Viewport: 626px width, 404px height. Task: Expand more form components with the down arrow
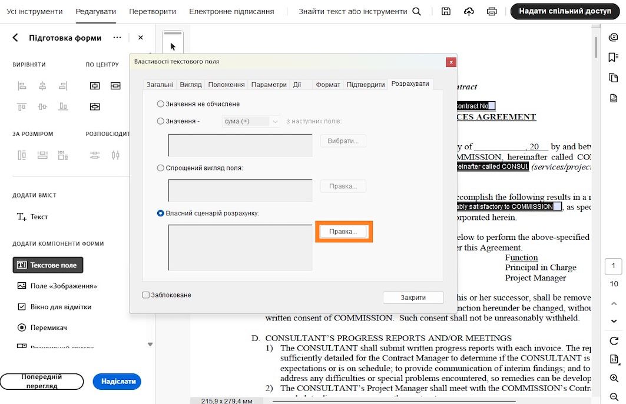pos(150,343)
